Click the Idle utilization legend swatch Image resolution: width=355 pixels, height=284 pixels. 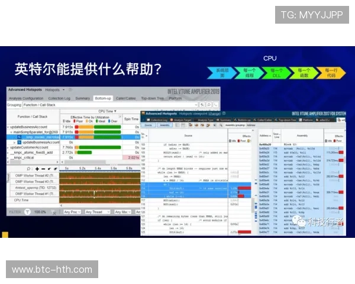64,121
